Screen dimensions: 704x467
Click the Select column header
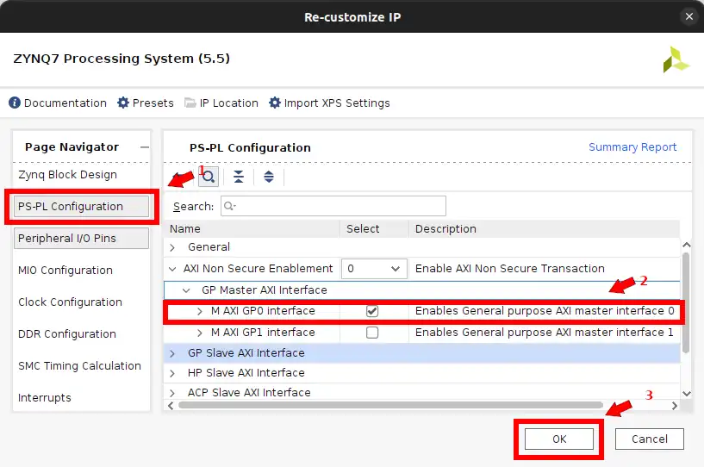click(375, 229)
